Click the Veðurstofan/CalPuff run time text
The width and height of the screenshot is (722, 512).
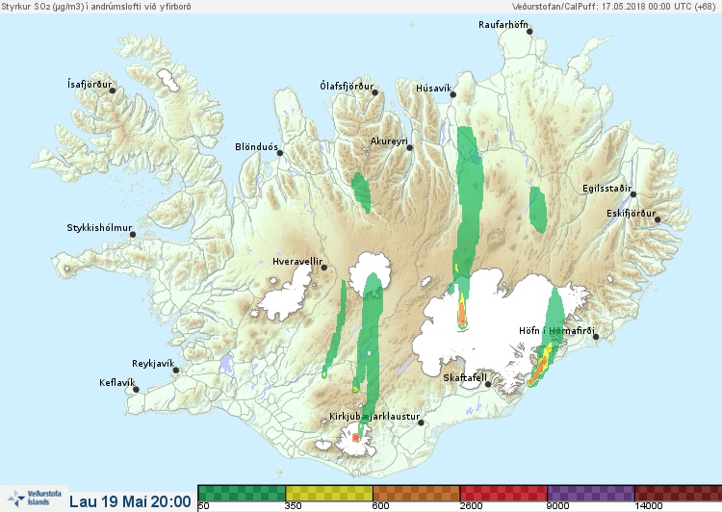click(613, 7)
